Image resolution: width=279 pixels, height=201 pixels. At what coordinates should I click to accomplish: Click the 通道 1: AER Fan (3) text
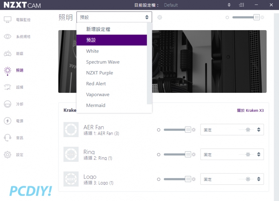101,134
